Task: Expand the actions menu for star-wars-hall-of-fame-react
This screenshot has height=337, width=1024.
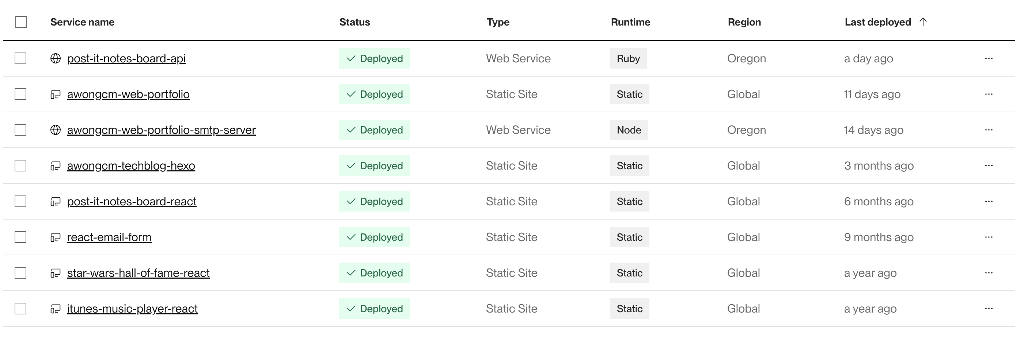Action: pos(989,273)
